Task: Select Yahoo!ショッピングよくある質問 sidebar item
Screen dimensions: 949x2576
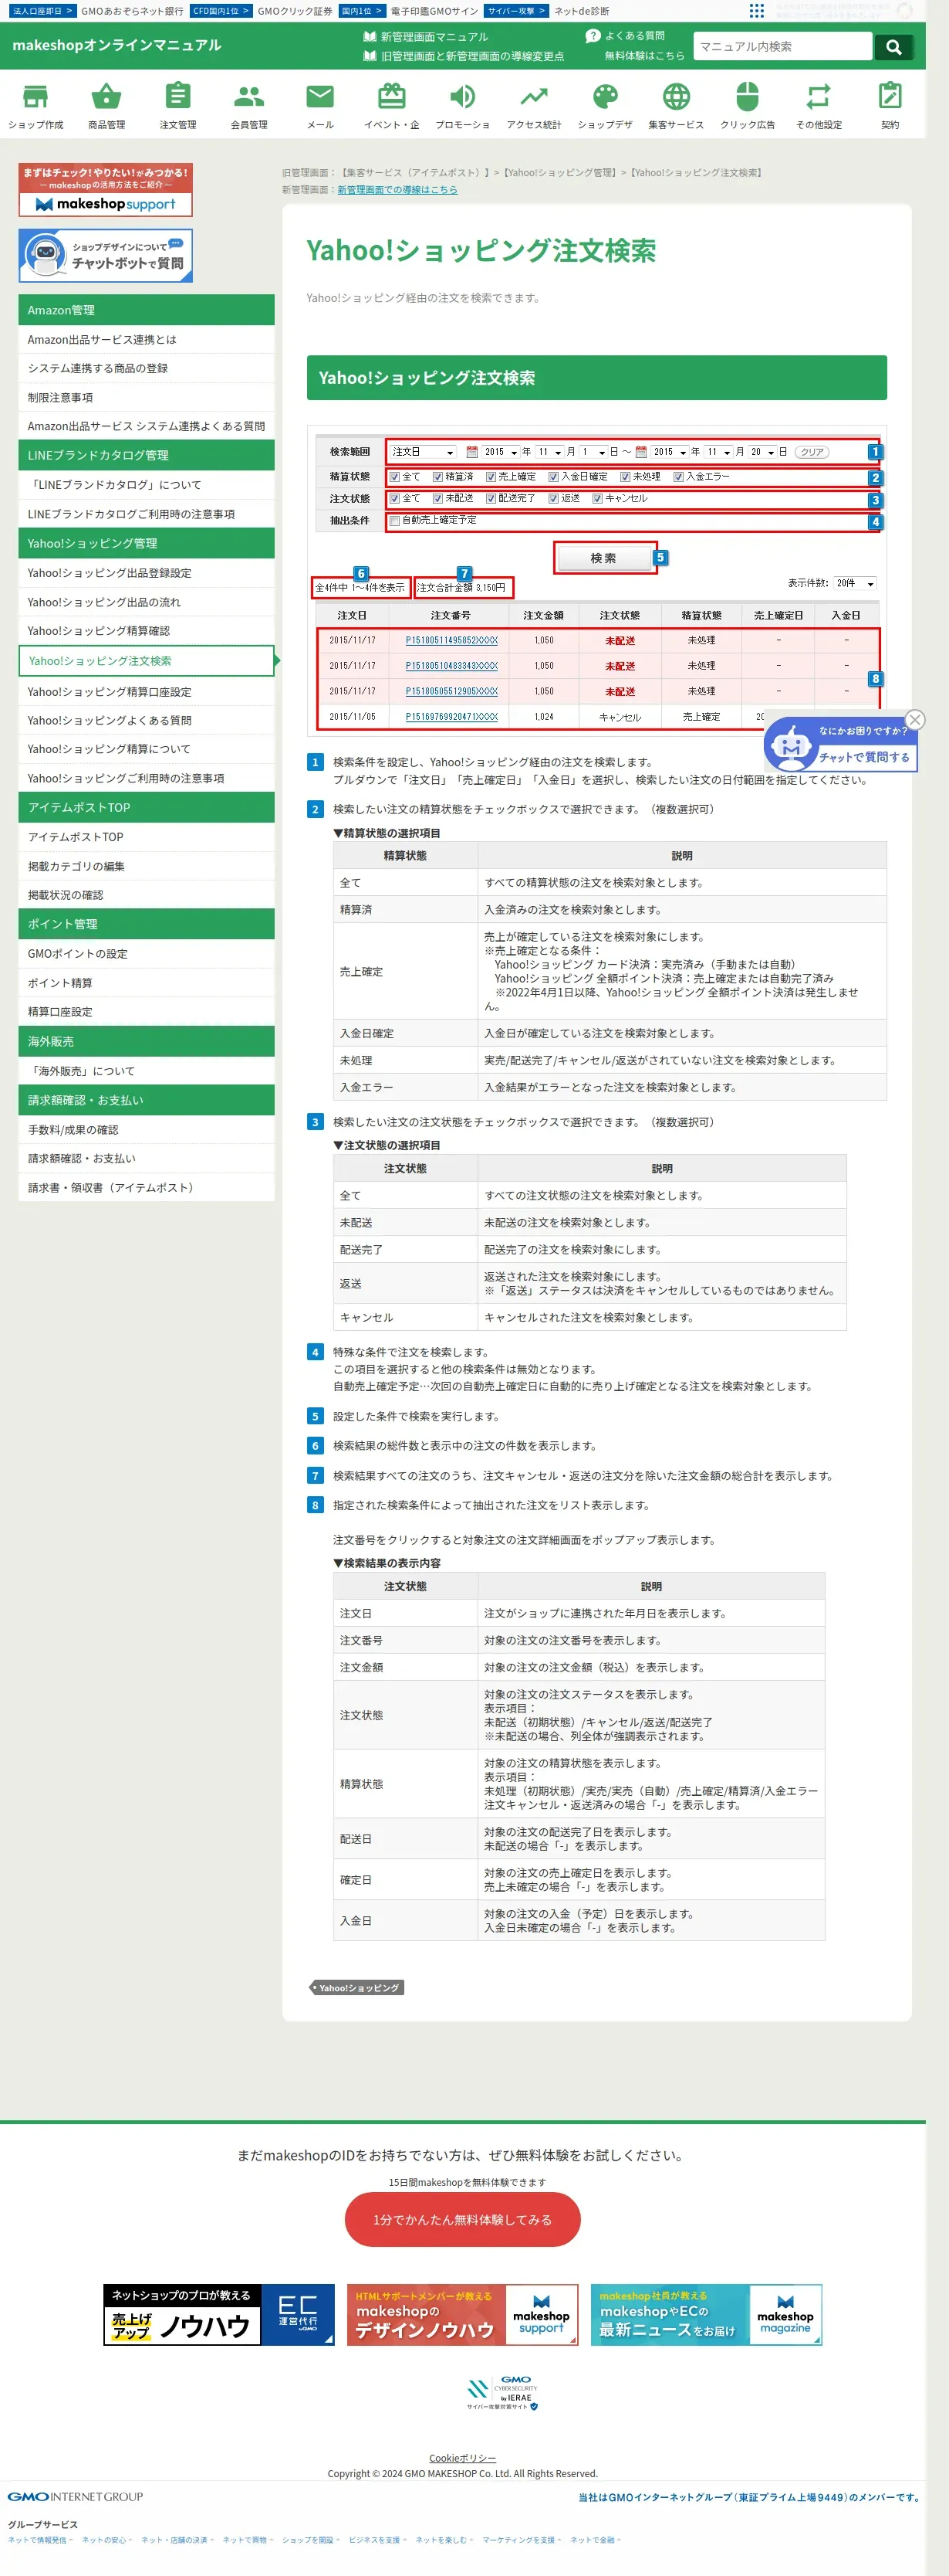Action: (146, 720)
